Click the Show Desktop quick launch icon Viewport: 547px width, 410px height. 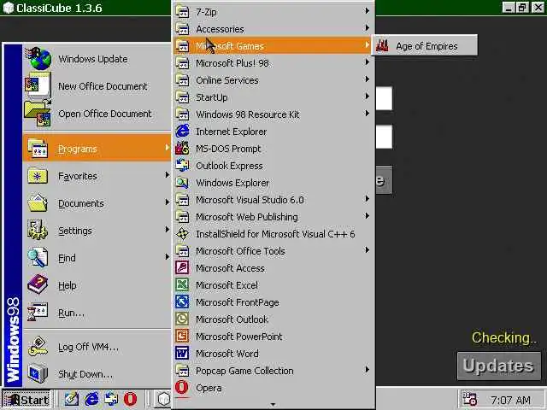click(72, 400)
